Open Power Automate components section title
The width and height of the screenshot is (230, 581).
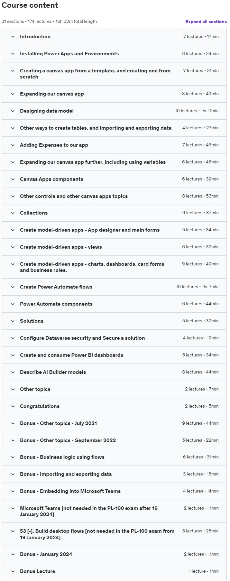(56, 304)
